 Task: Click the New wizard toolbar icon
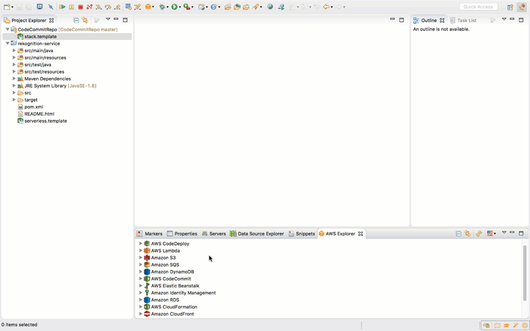coord(6,7)
